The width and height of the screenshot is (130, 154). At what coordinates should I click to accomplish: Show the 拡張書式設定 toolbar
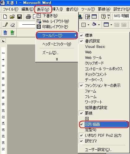(104, 108)
